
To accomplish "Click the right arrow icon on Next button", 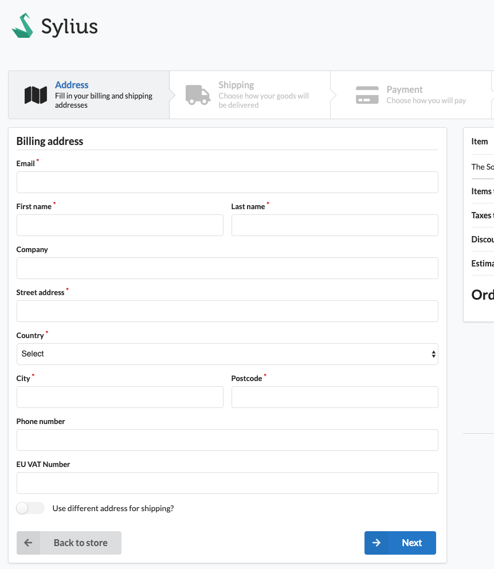I will [x=377, y=543].
